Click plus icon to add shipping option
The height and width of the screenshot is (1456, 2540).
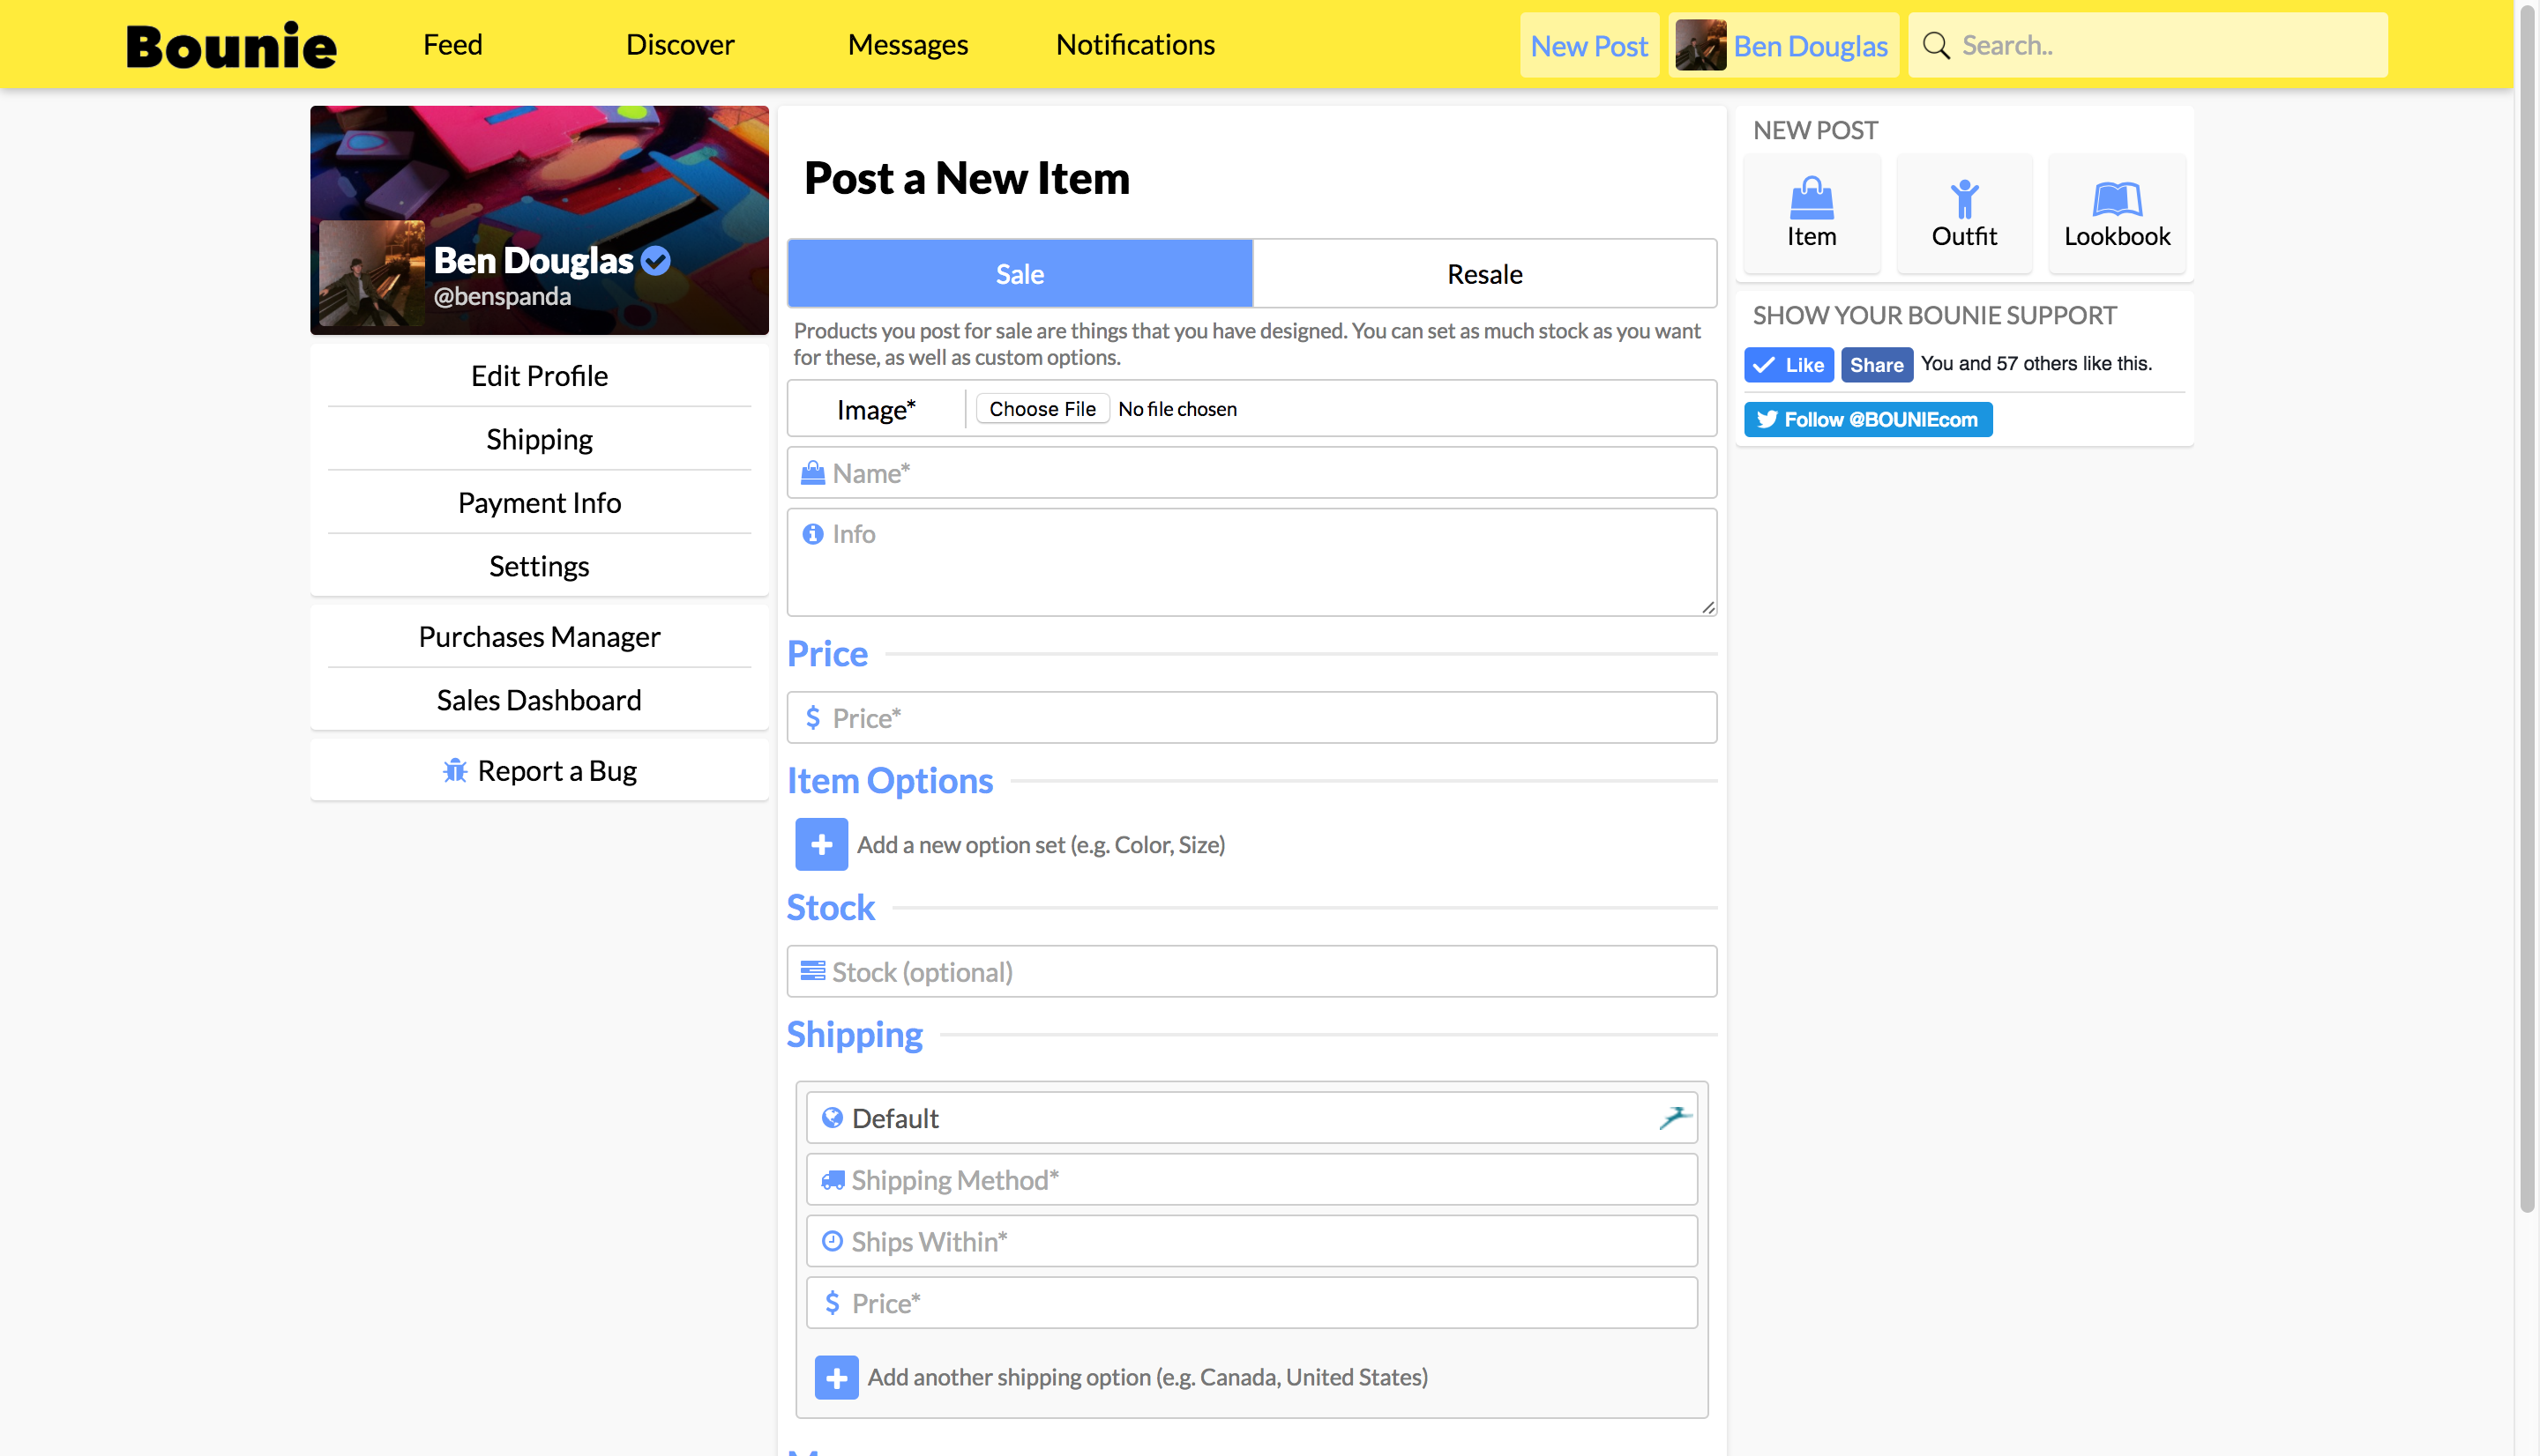coord(836,1377)
